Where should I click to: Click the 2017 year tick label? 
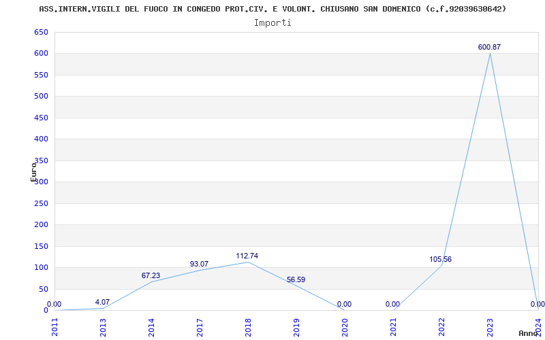coord(200,326)
